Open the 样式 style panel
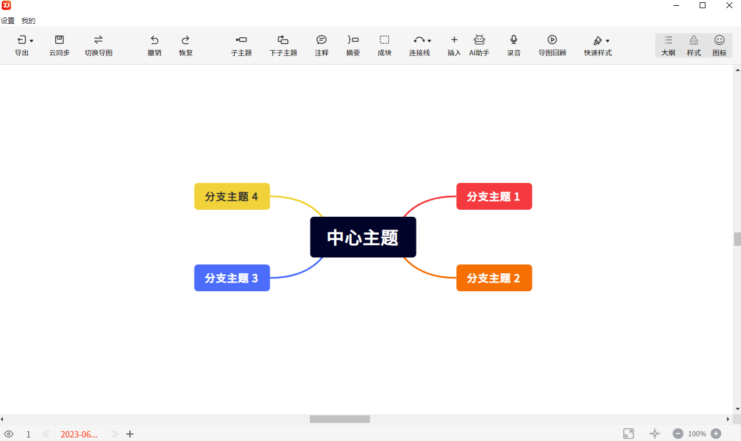 [x=693, y=45]
